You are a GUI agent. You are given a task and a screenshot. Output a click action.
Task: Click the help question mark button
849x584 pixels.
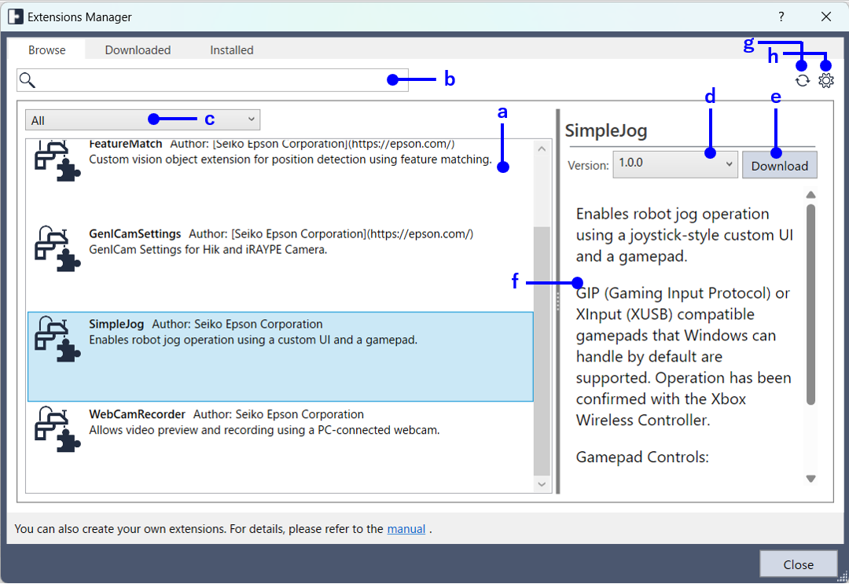(x=781, y=17)
